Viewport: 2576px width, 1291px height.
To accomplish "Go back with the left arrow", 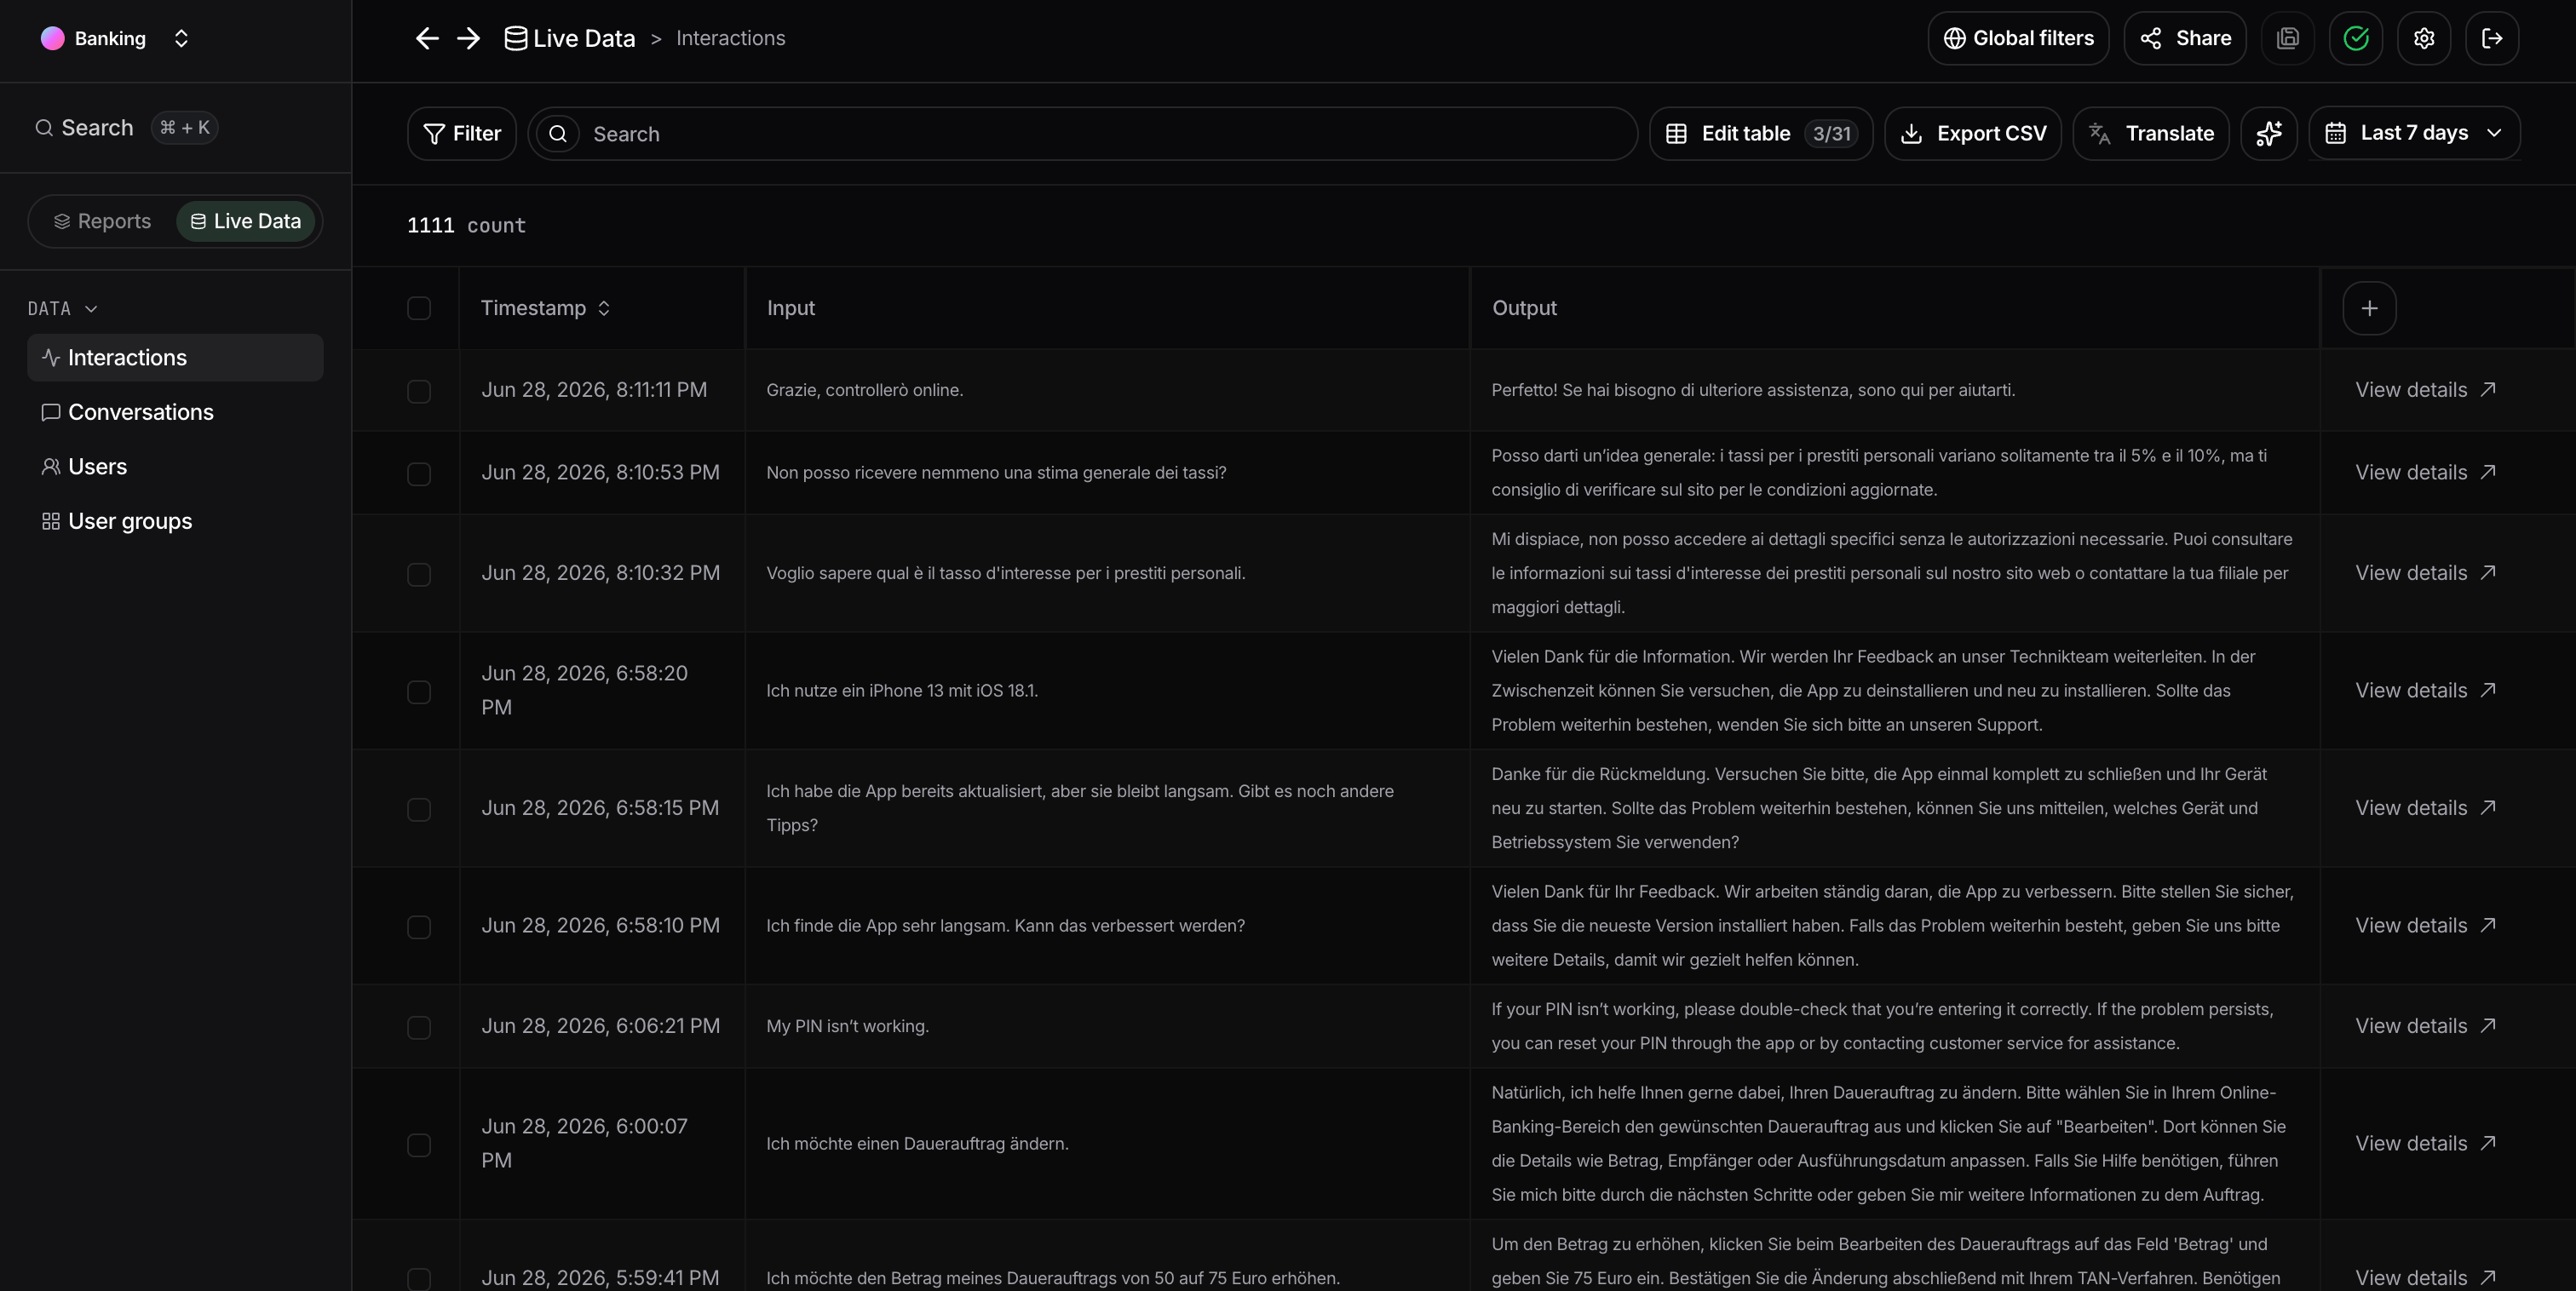I will [x=427, y=38].
